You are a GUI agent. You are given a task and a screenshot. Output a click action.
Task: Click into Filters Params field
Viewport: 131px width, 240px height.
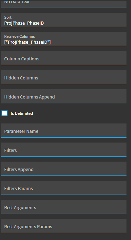(x=64, y=188)
